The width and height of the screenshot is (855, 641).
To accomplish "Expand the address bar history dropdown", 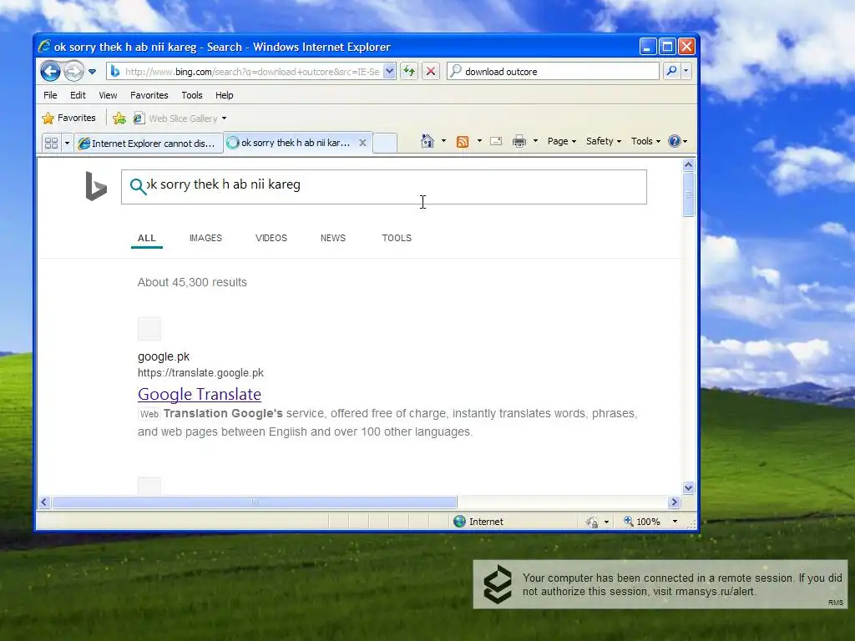I will click(x=389, y=72).
